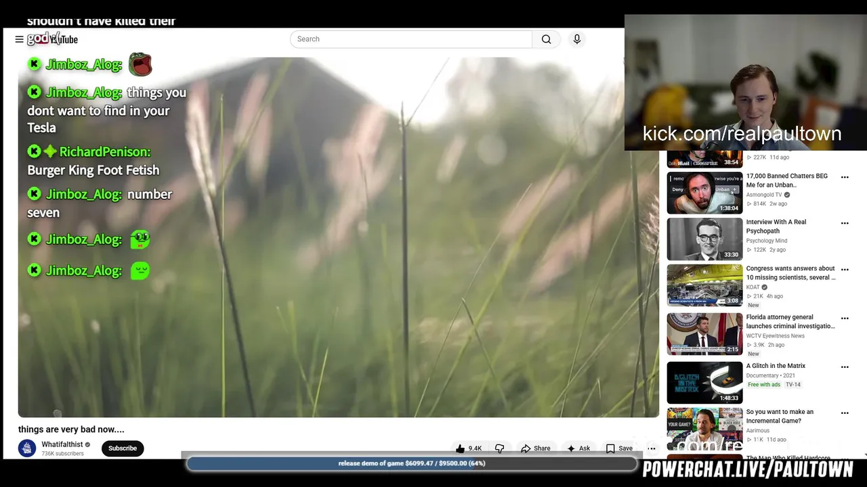Open options for 'Incremental Game' video

pyautogui.click(x=845, y=413)
